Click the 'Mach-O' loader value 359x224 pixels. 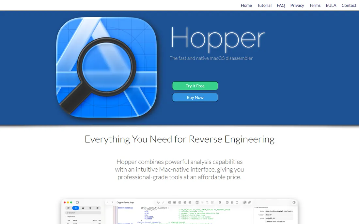[268, 215]
